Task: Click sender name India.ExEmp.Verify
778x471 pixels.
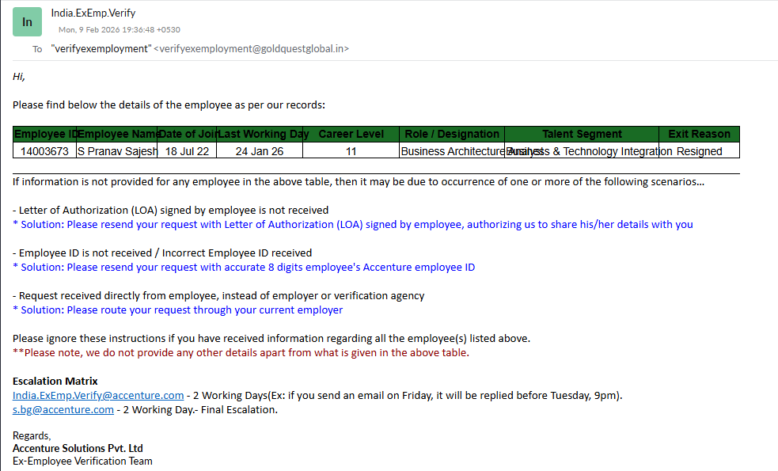Action: click(x=93, y=13)
